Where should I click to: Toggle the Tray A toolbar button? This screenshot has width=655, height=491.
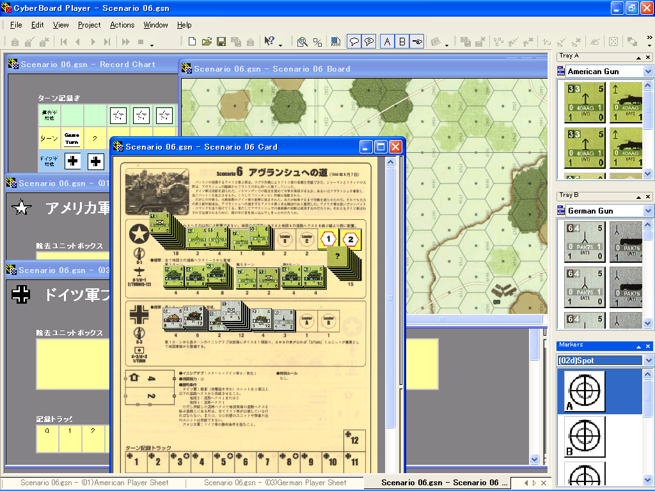(x=387, y=42)
